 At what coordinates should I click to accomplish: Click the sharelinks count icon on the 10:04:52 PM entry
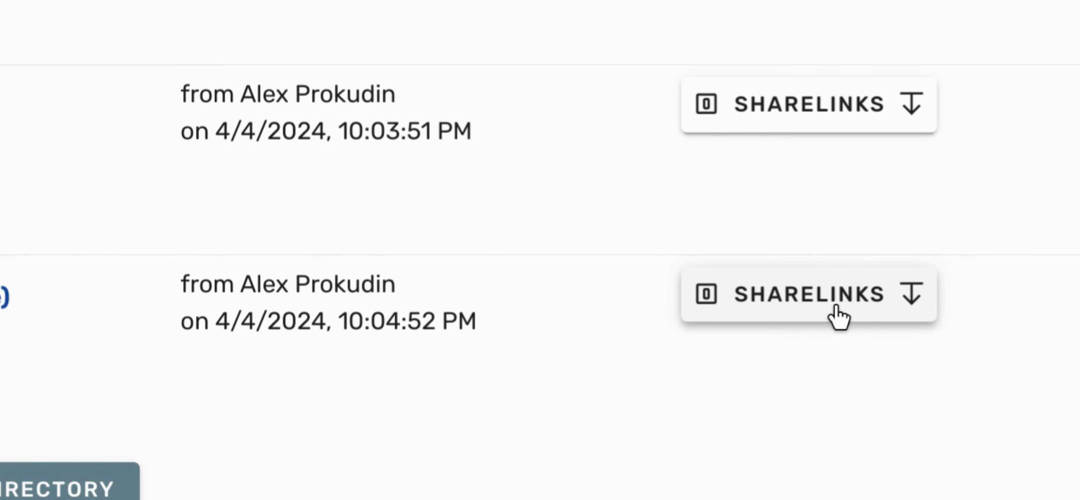tap(706, 293)
